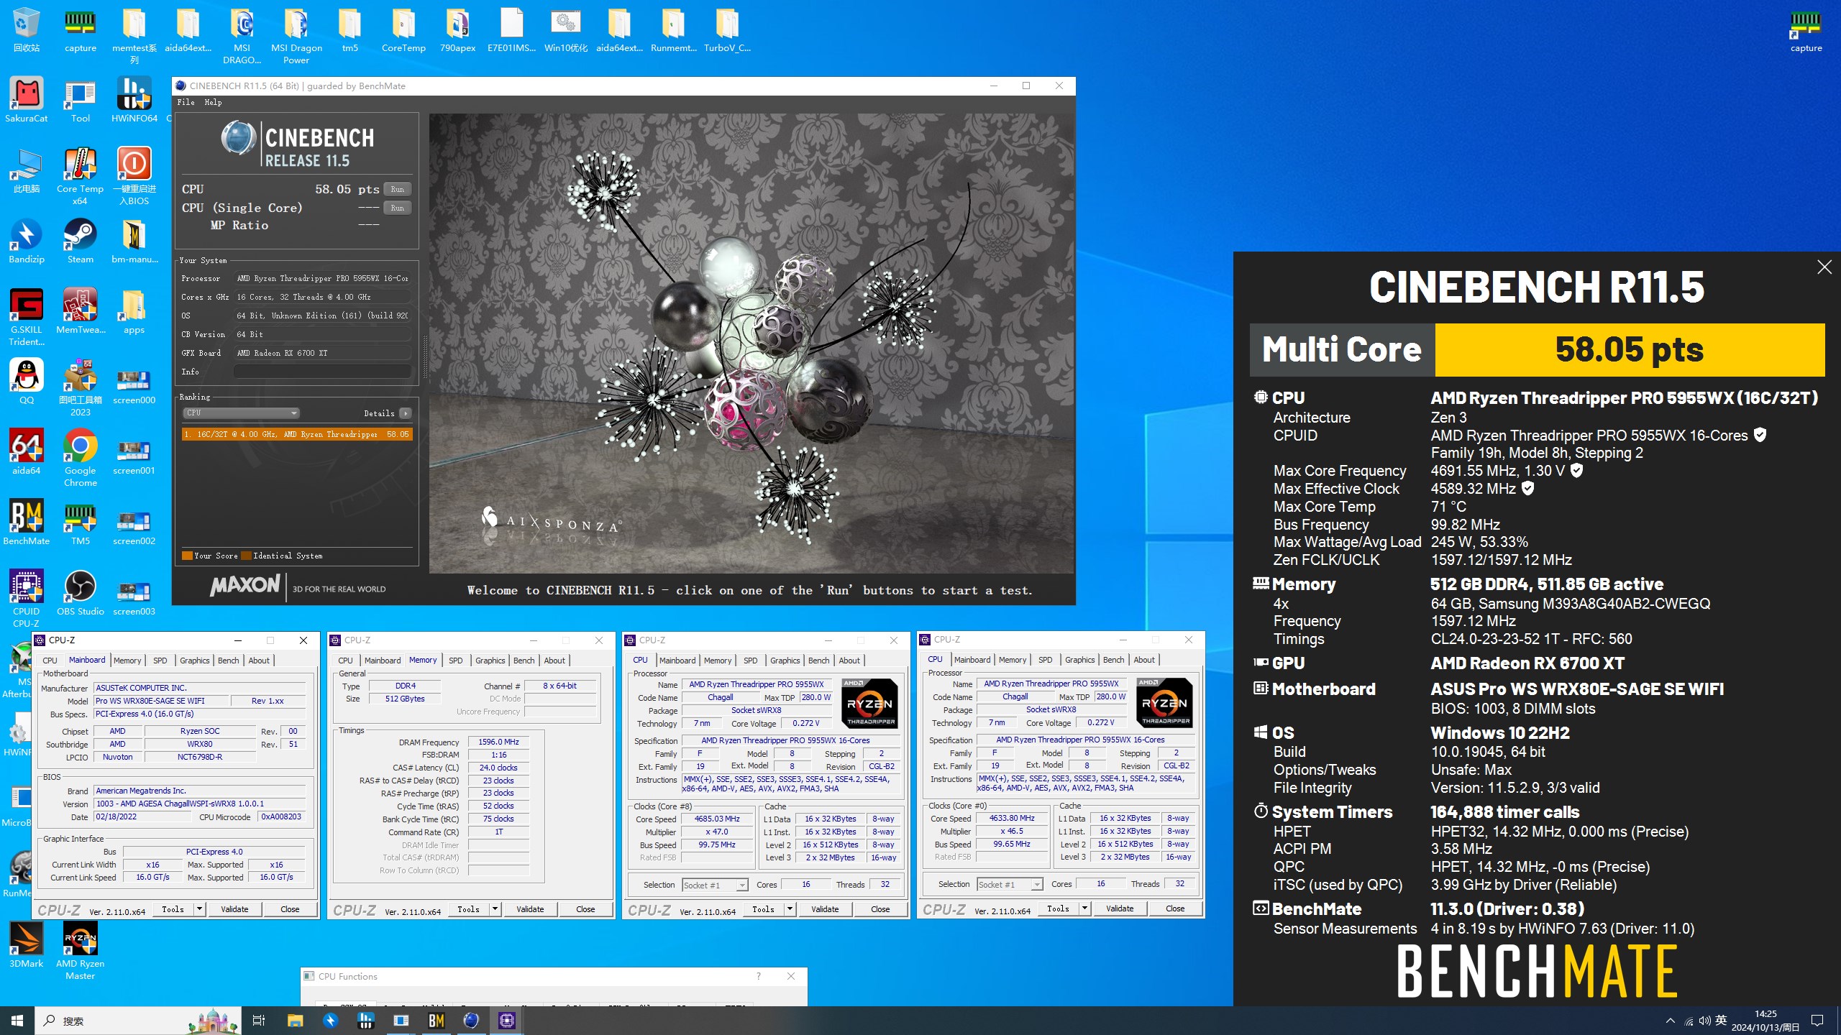Open Tools dropdown arrow in Core #8 CPU-Z
The height and width of the screenshot is (1035, 1841).
pyautogui.click(x=790, y=909)
